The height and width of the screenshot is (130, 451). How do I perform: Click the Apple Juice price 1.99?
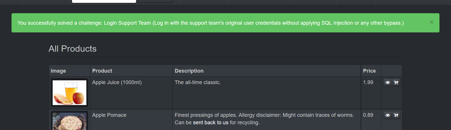coord(368,83)
